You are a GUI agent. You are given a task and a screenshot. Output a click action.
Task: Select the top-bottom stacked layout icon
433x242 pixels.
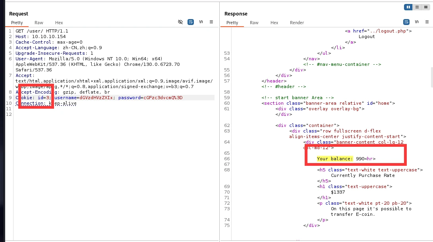pos(417,7)
